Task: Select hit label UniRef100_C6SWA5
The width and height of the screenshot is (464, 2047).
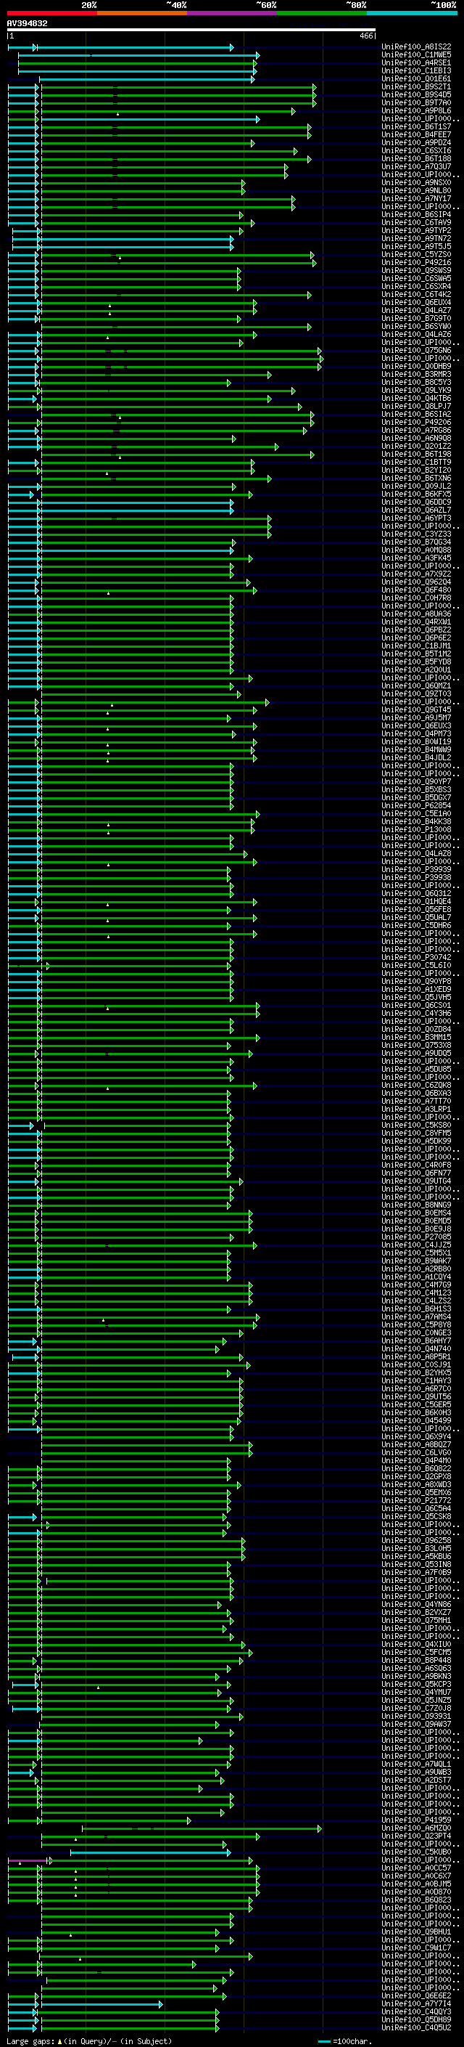Action: pos(416,278)
